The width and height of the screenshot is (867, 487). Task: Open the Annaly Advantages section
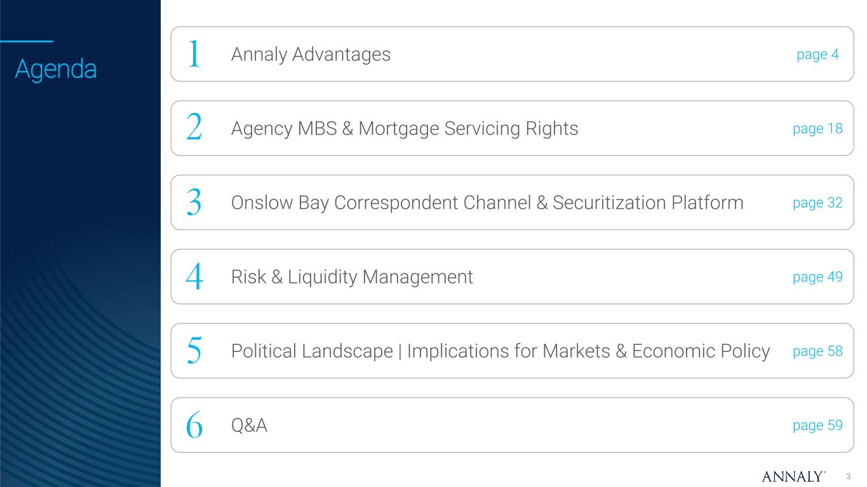(311, 55)
